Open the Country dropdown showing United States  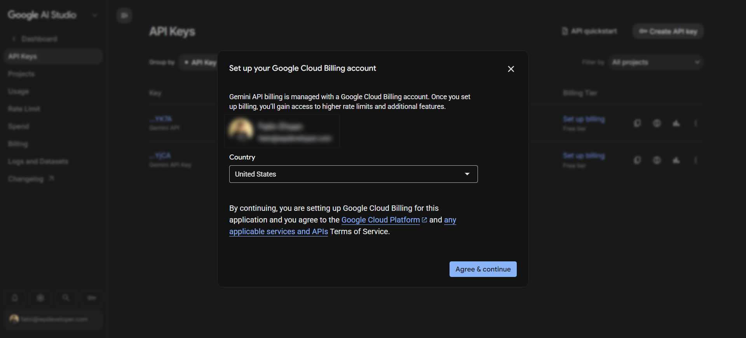[x=353, y=174]
